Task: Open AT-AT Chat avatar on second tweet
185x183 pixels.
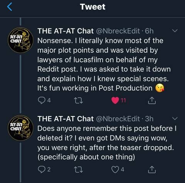Action: click(20, 128)
